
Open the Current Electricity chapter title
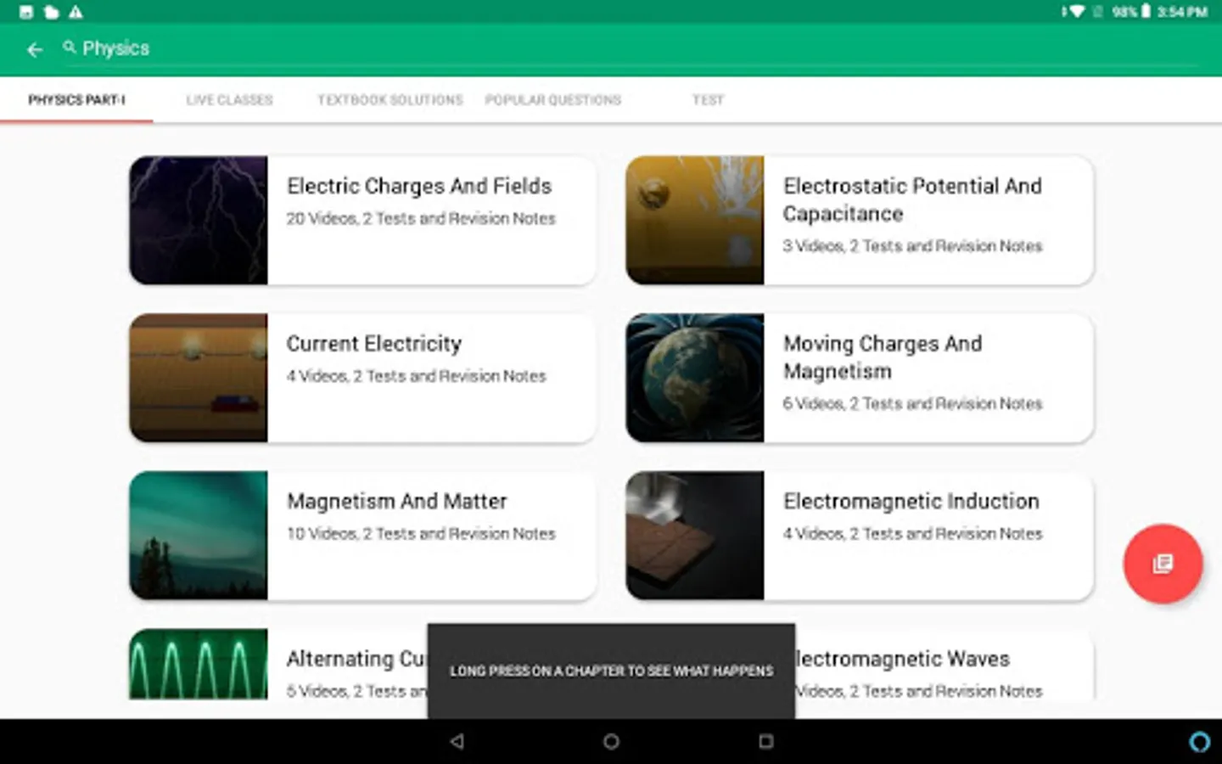pyautogui.click(x=374, y=344)
